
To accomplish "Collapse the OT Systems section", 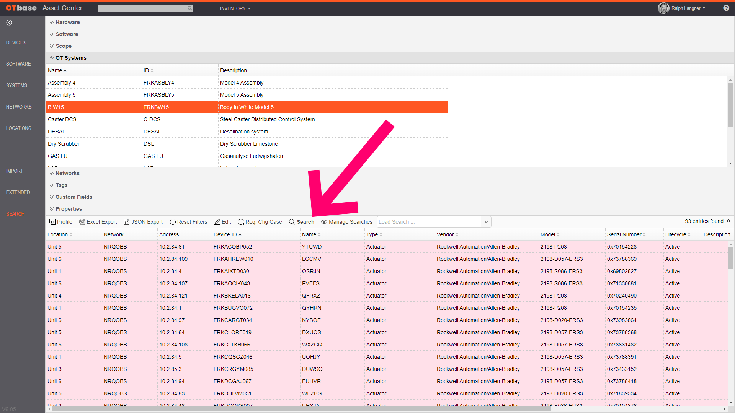I will pos(52,58).
